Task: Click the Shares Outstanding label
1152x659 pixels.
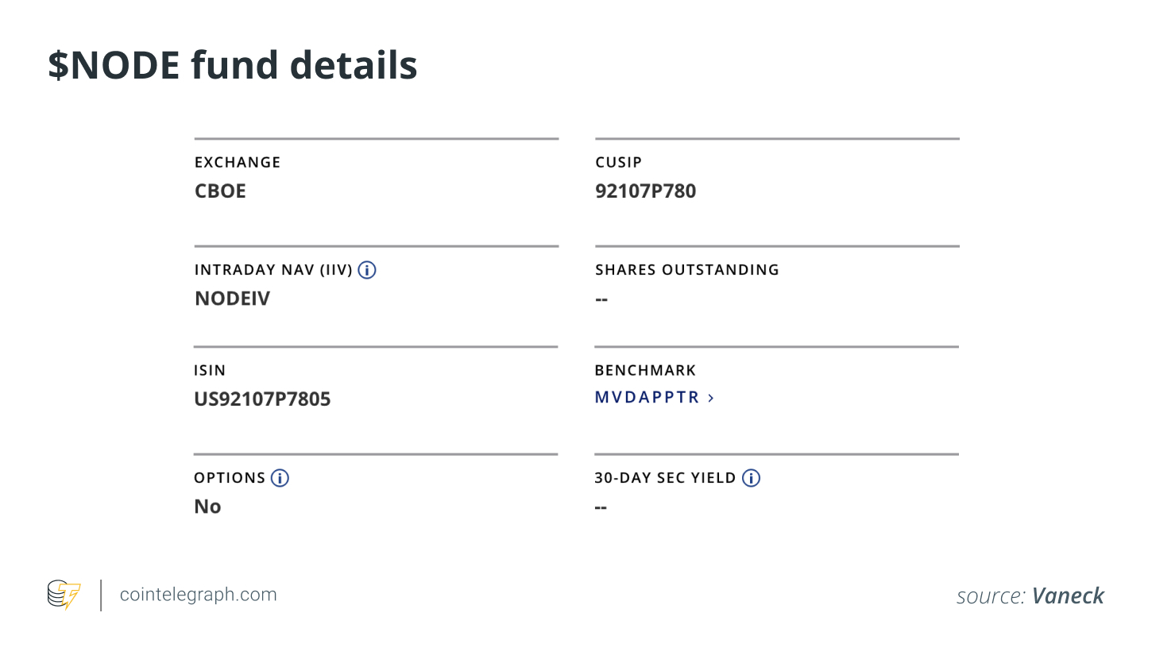Action: (x=687, y=270)
